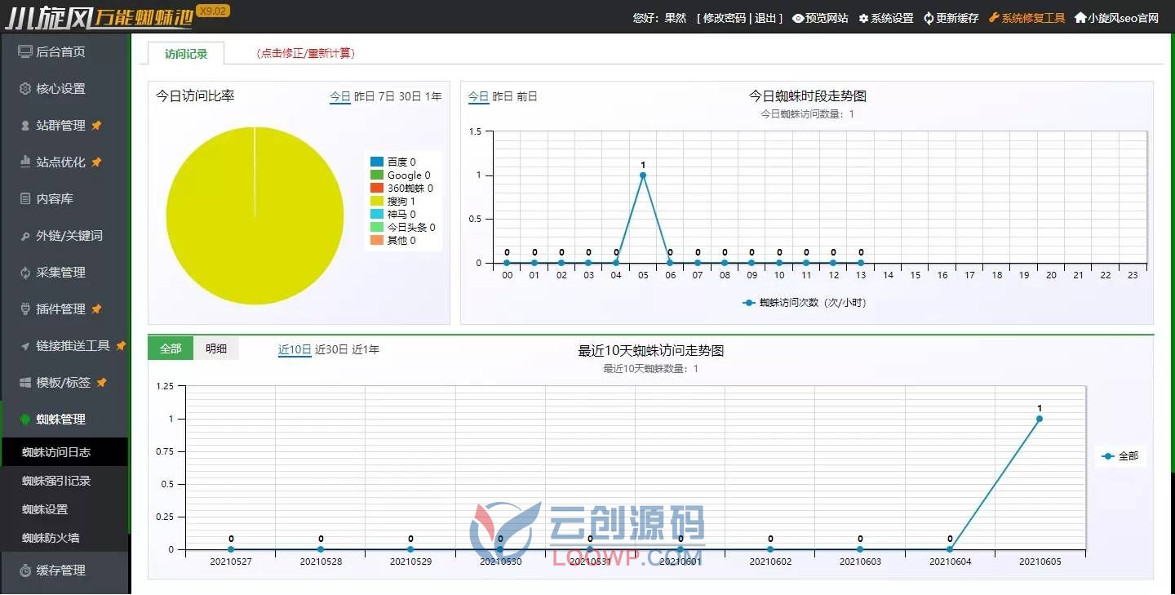Click the plug icon beside 插件管理
The image size is (1175, 595).
pyautogui.click(x=25, y=309)
